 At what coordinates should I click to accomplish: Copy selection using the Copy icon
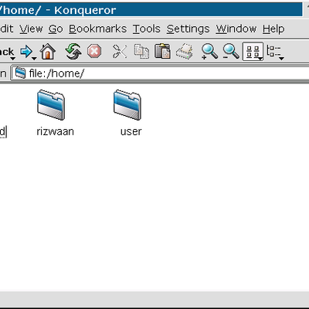(x=141, y=51)
